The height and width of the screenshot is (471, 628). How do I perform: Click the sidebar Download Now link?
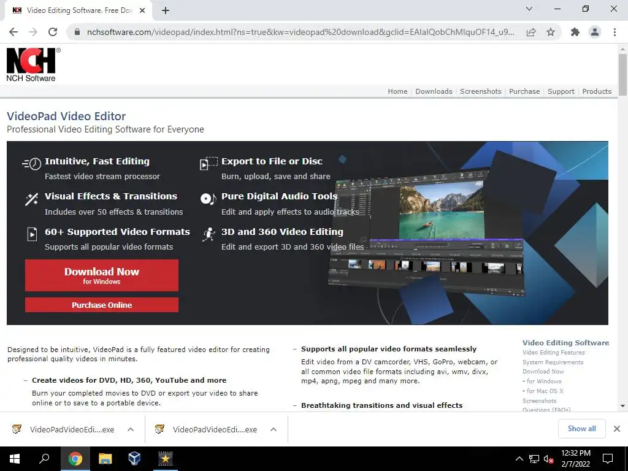tap(543, 371)
